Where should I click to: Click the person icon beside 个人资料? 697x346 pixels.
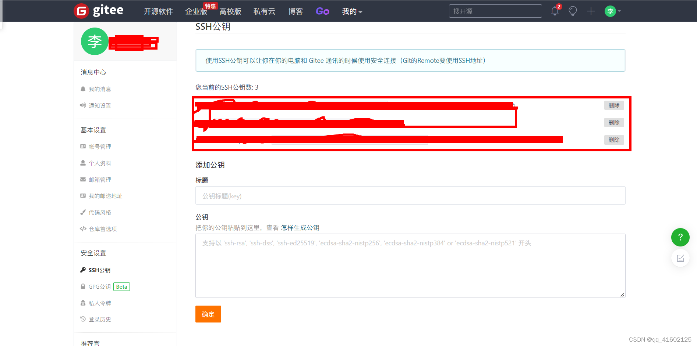pyautogui.click(x=83, y=163)
